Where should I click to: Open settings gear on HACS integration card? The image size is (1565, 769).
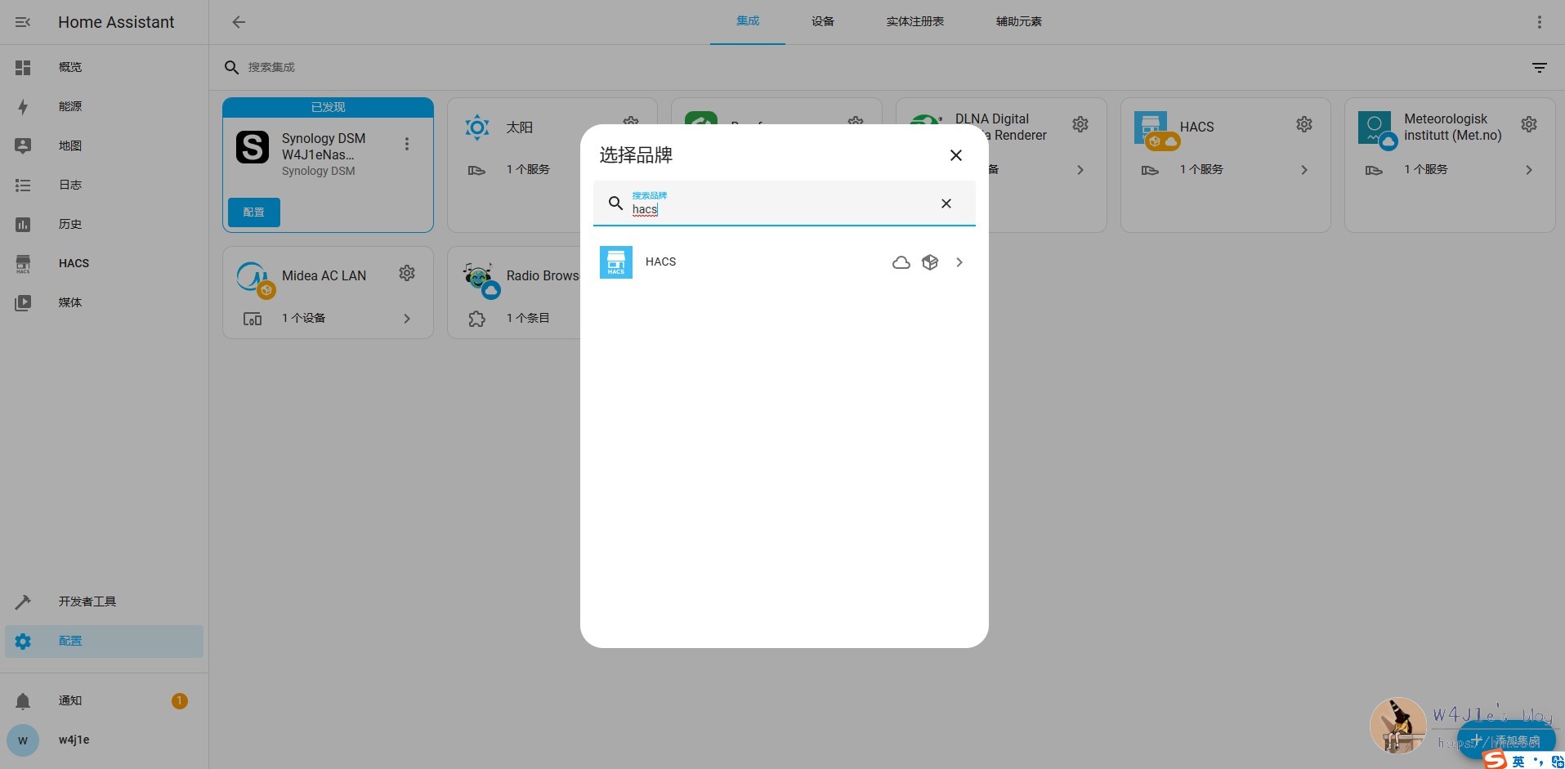[1304, 124]
